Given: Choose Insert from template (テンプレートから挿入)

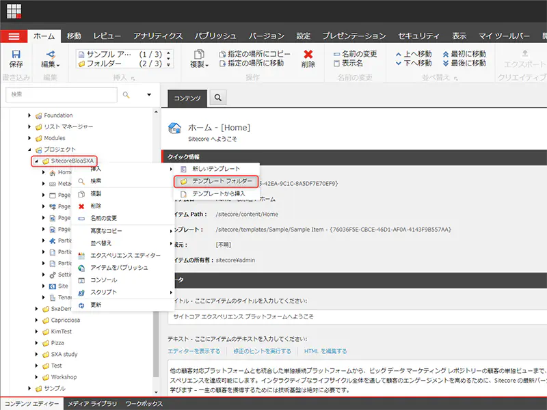Looking at the screenshot, I should (216, 194).
